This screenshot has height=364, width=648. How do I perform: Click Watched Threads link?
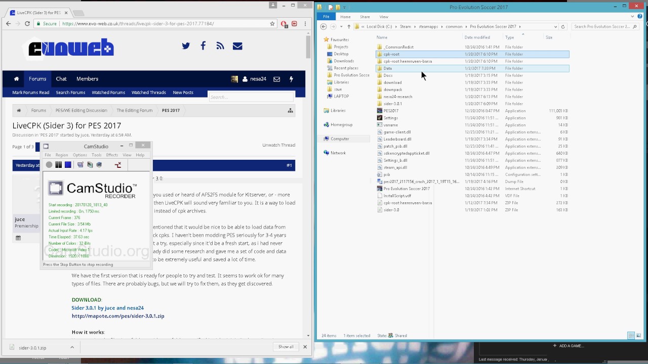pos(148,93)
